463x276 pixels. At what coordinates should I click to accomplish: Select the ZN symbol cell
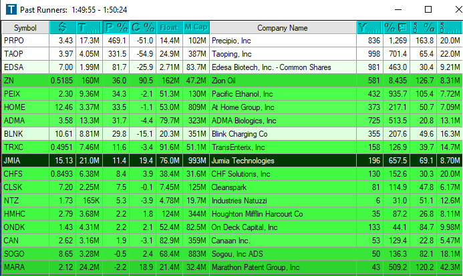point(25,81)
